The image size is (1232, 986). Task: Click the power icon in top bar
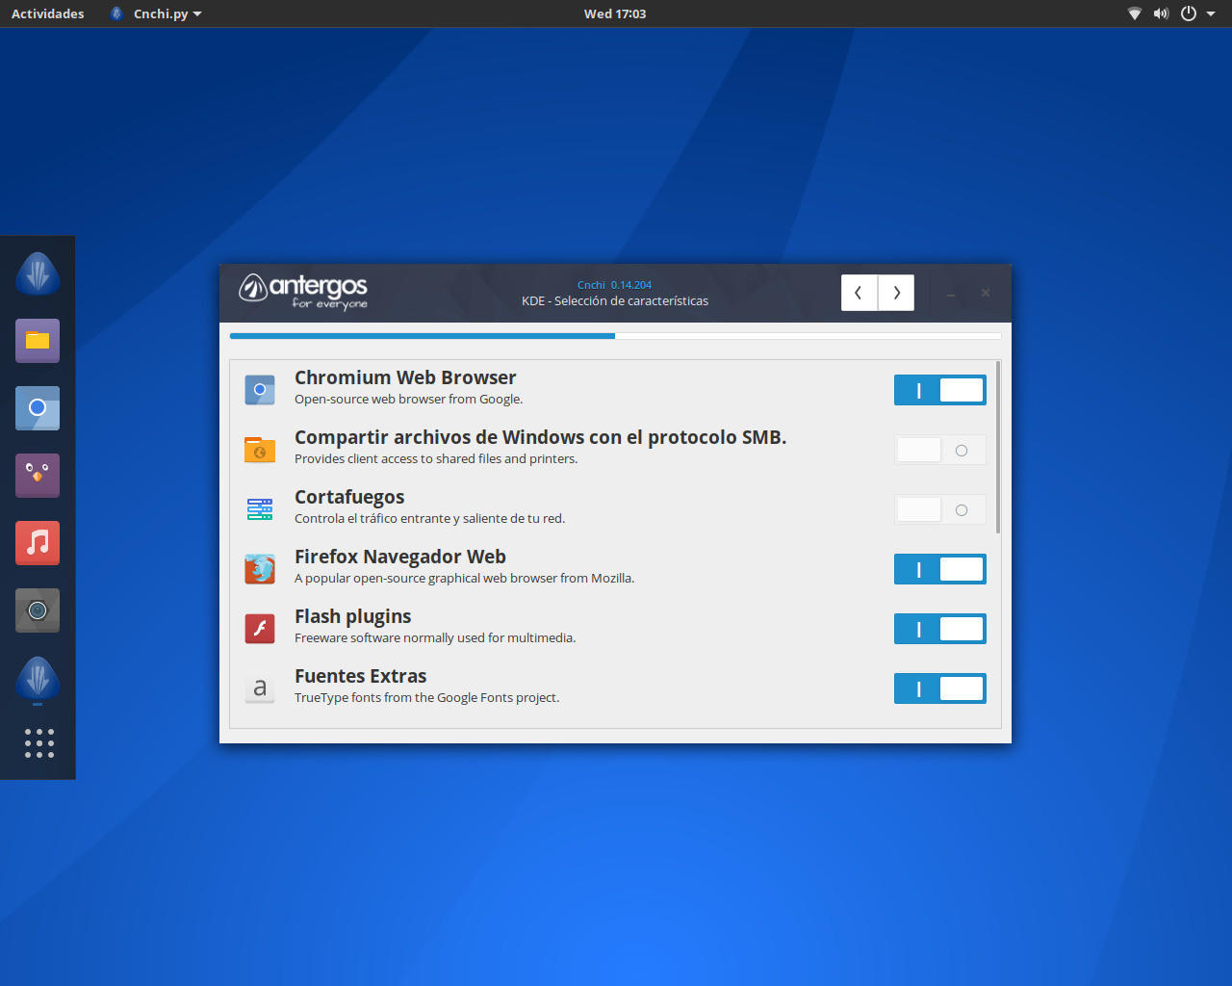pos(1189,13)
